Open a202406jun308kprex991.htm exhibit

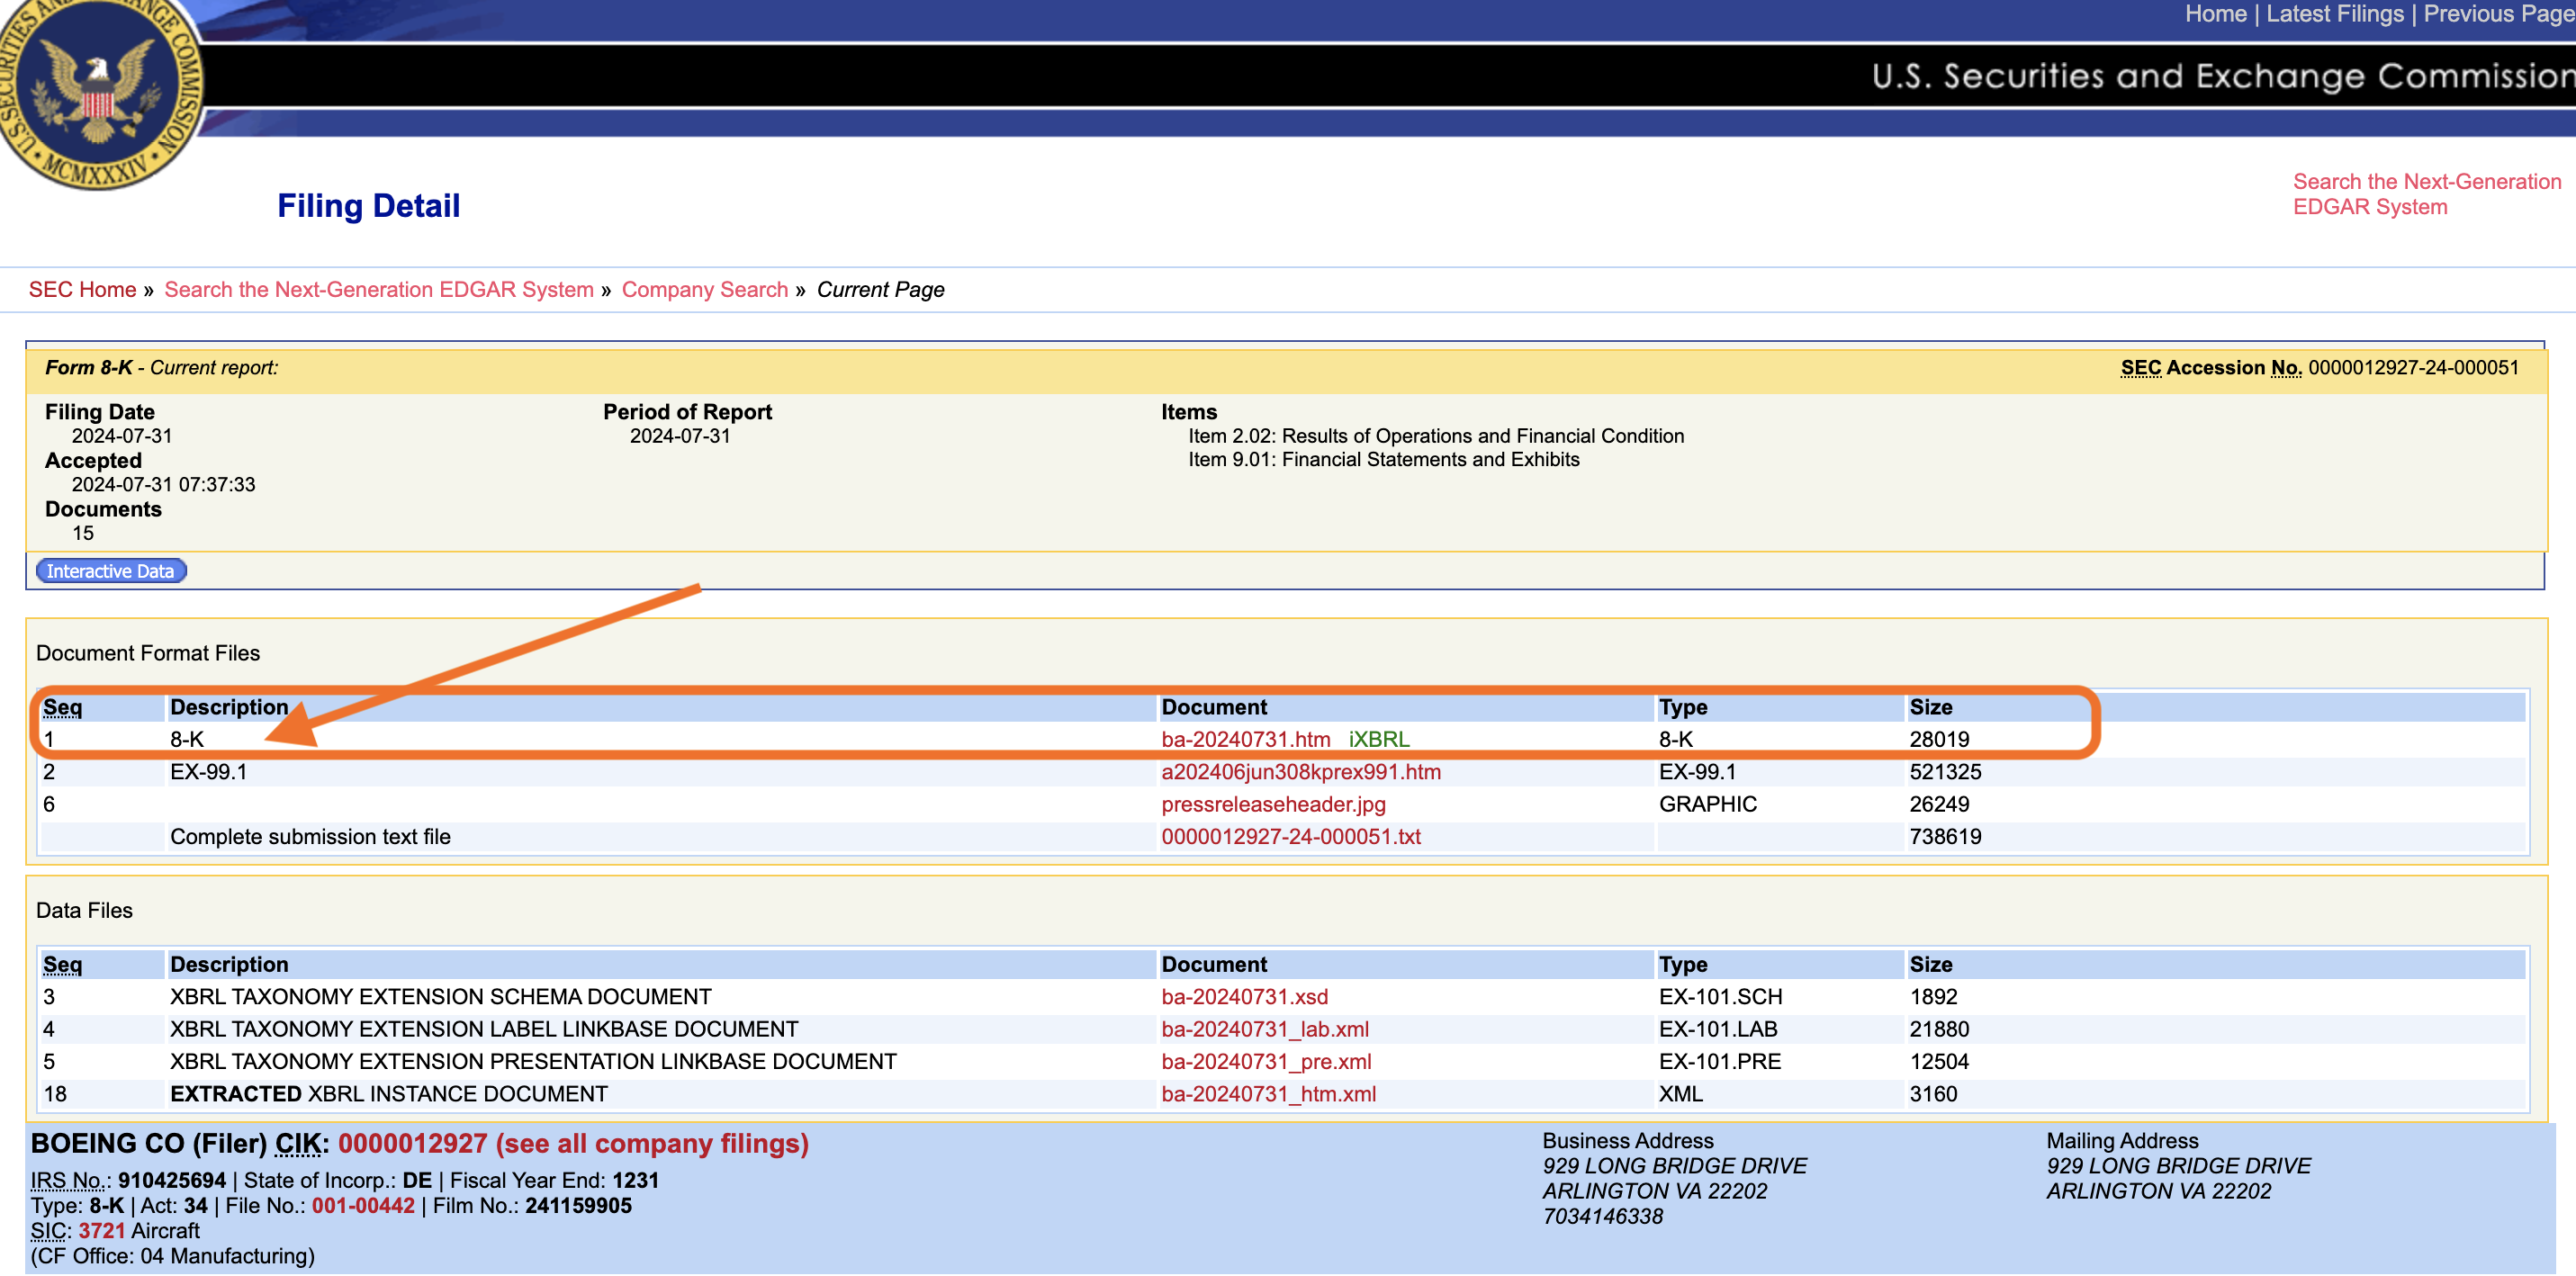tap(1301, 772)
